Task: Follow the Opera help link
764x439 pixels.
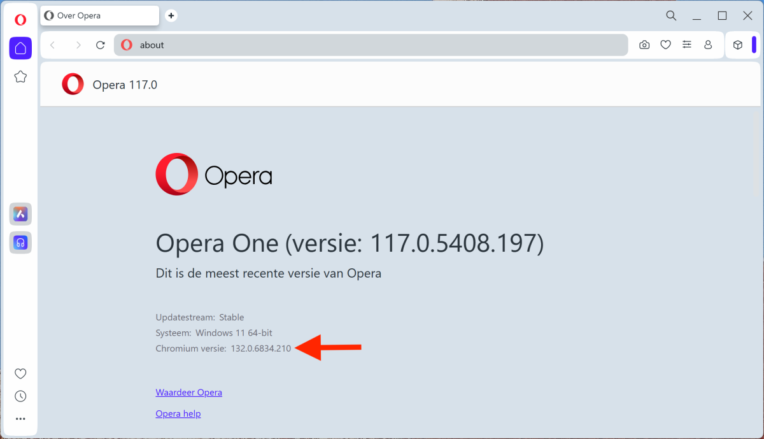Action: [178, 414]
